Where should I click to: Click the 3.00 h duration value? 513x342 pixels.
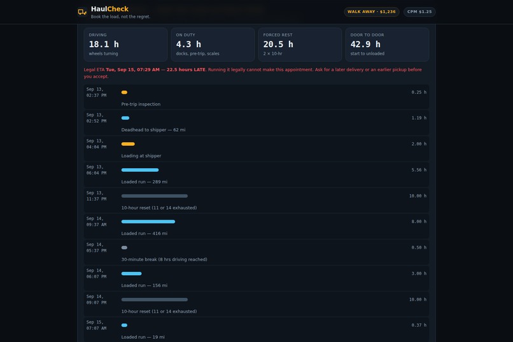pos(419,274)
